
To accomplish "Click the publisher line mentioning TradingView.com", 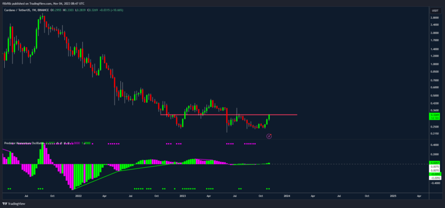I will click(43, 4).
